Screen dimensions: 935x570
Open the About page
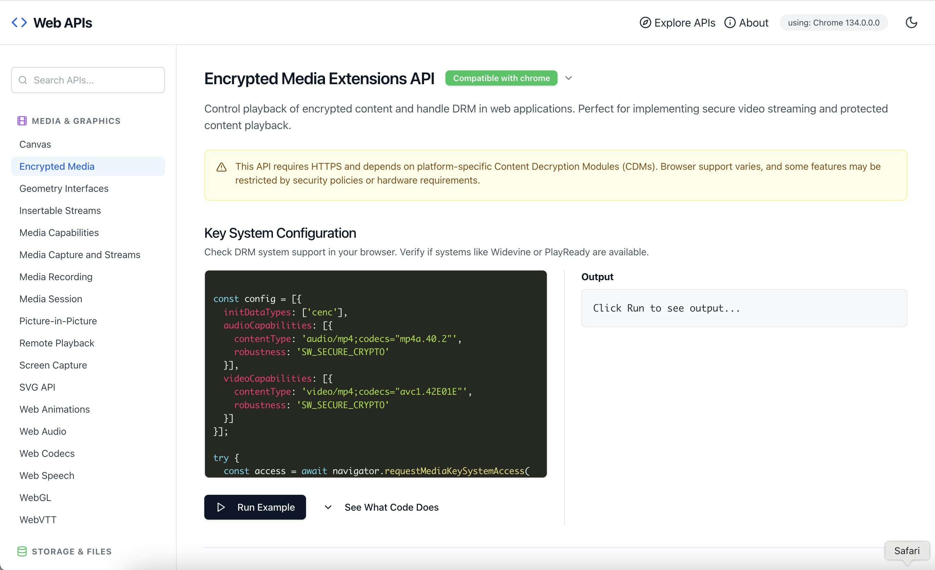[x=753, y=23]
